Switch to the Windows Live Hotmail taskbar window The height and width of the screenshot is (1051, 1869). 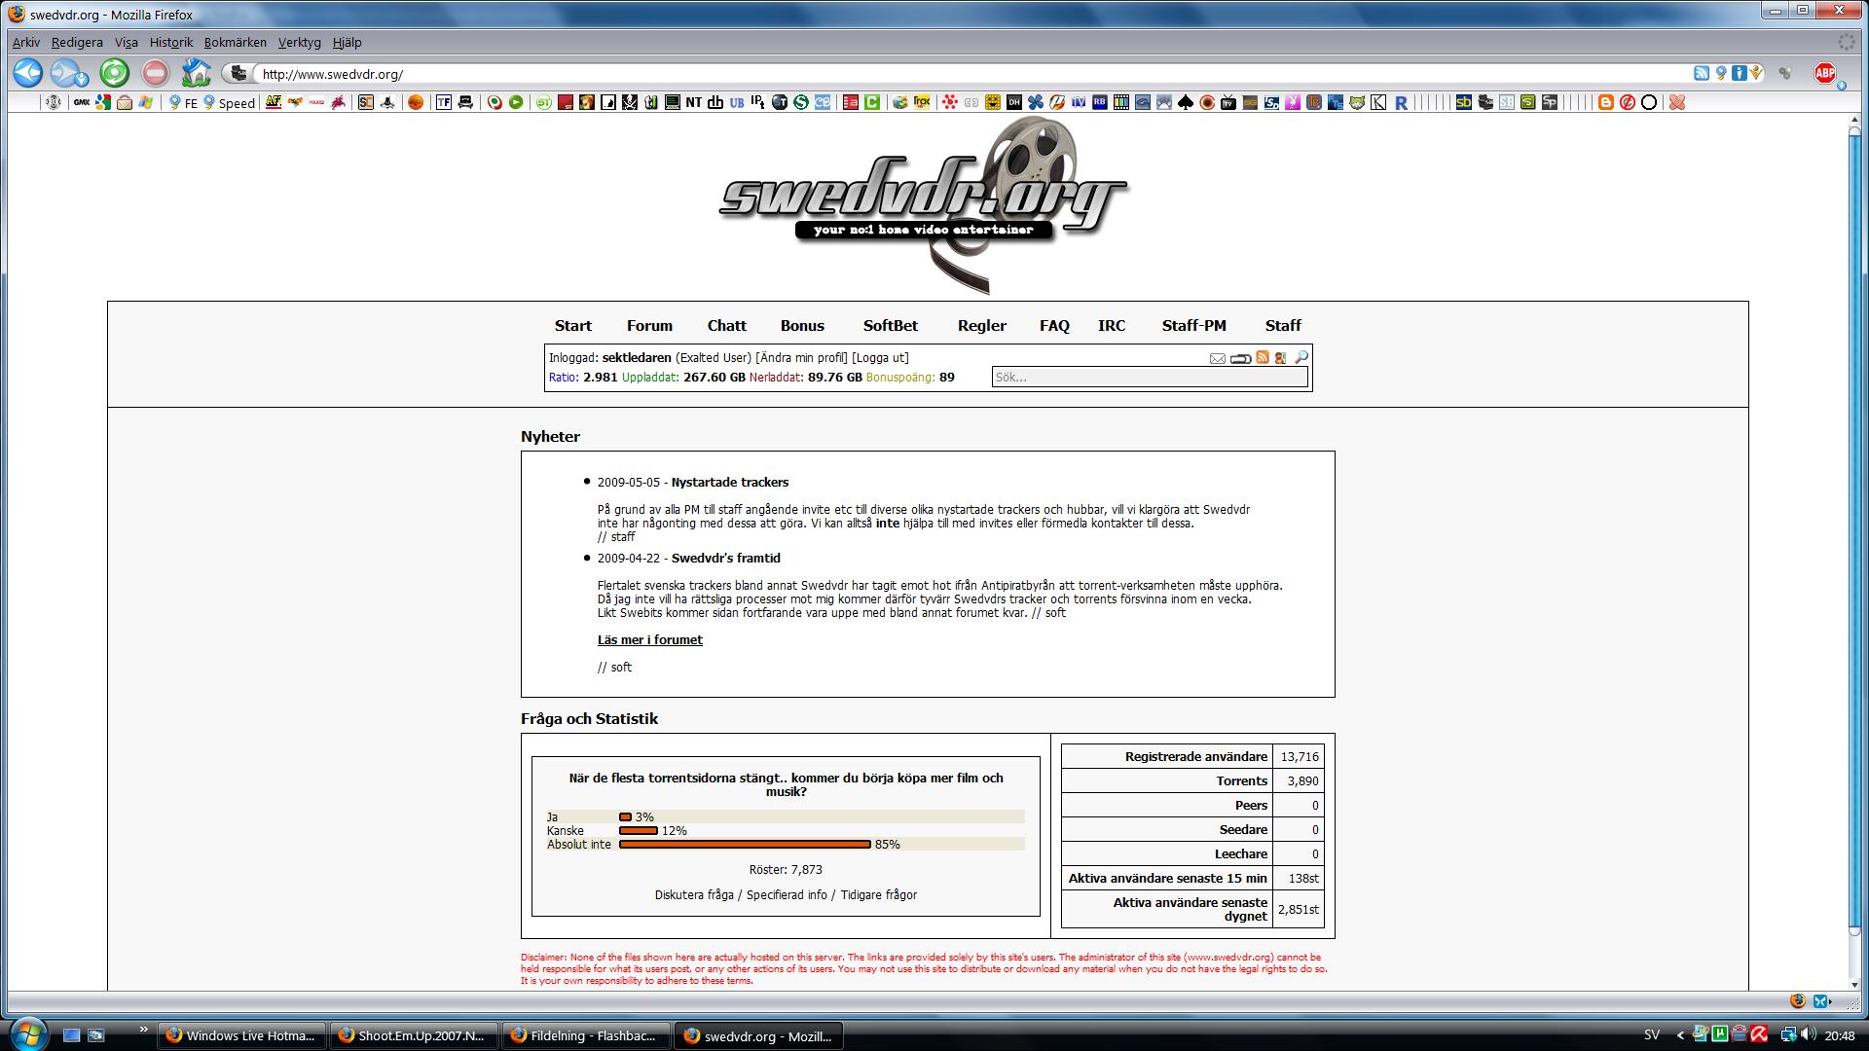tap(241, 1035)
